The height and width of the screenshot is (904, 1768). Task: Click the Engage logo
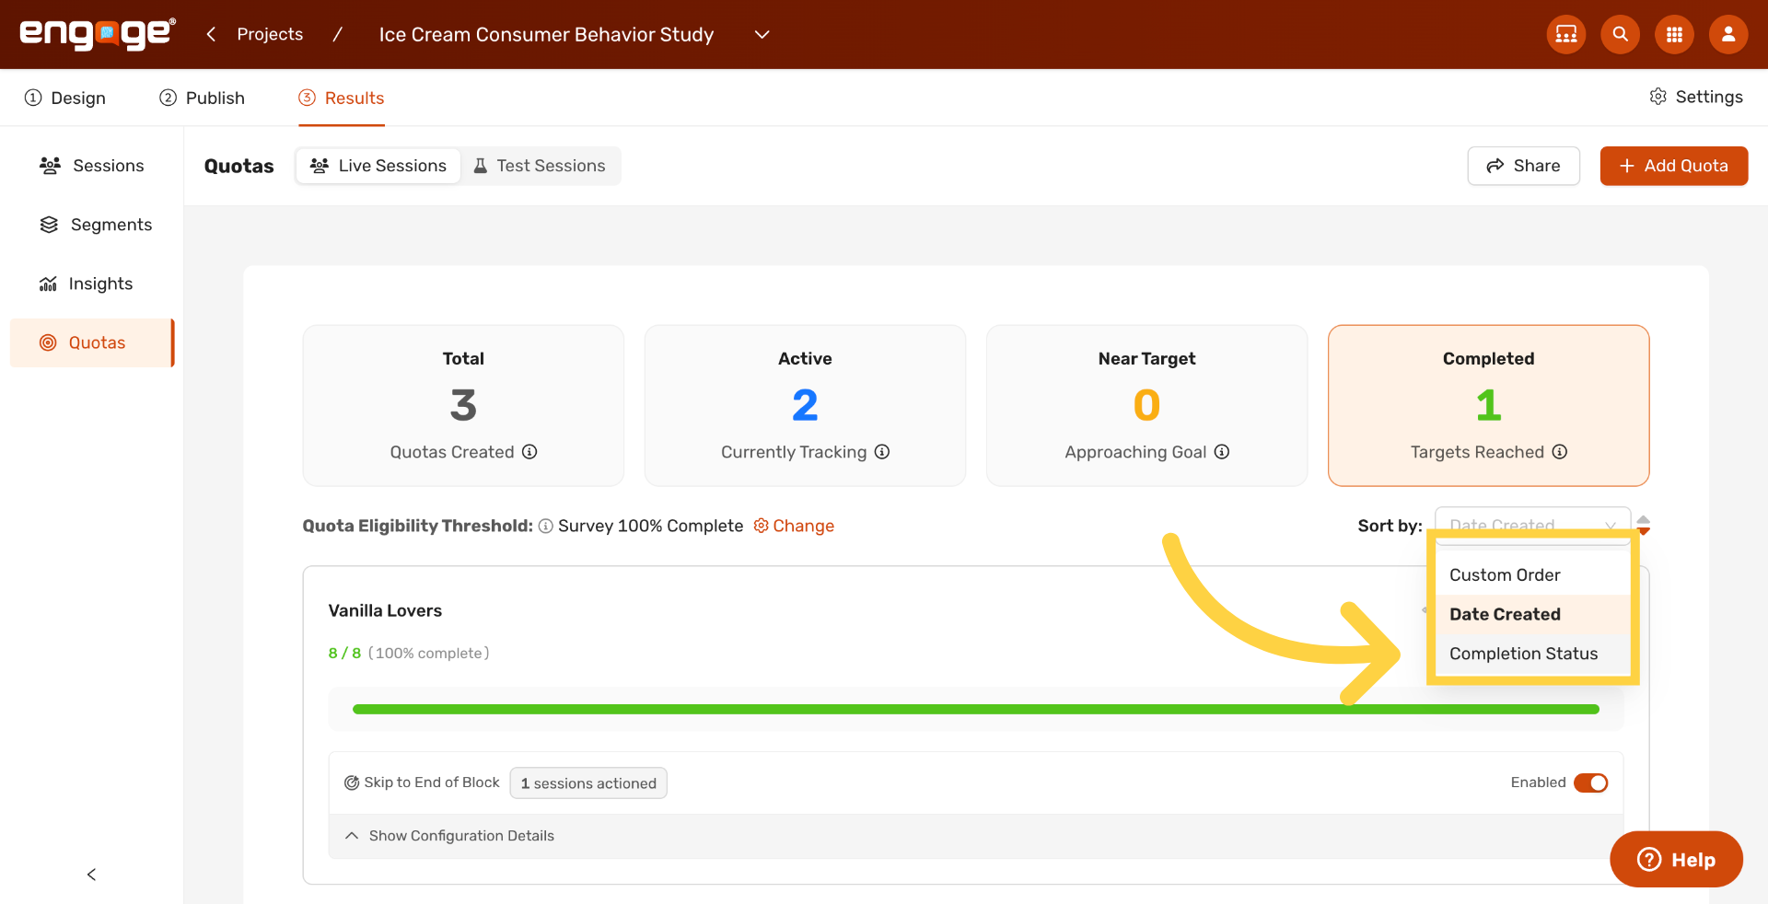click(x=98, y=34)
